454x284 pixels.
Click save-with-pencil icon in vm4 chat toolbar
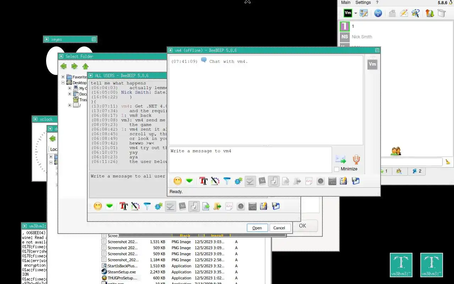point(343,181)
